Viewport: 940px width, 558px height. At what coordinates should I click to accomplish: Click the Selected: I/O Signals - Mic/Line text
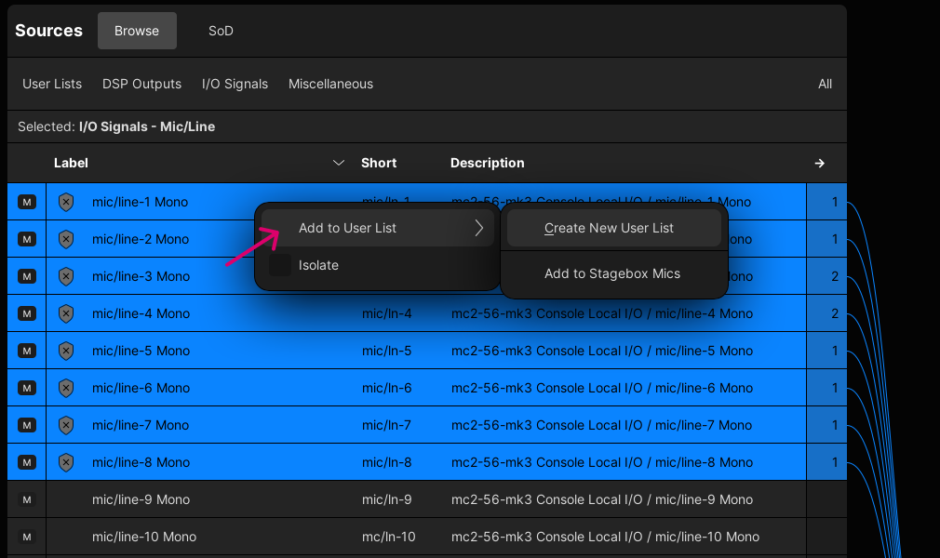coord(116,126)
